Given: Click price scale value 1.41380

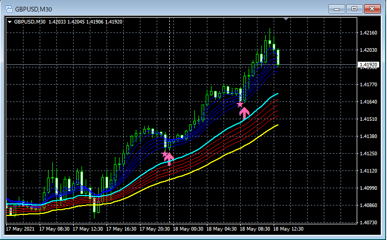Looking at the screenshot, I should pos(369,136).
